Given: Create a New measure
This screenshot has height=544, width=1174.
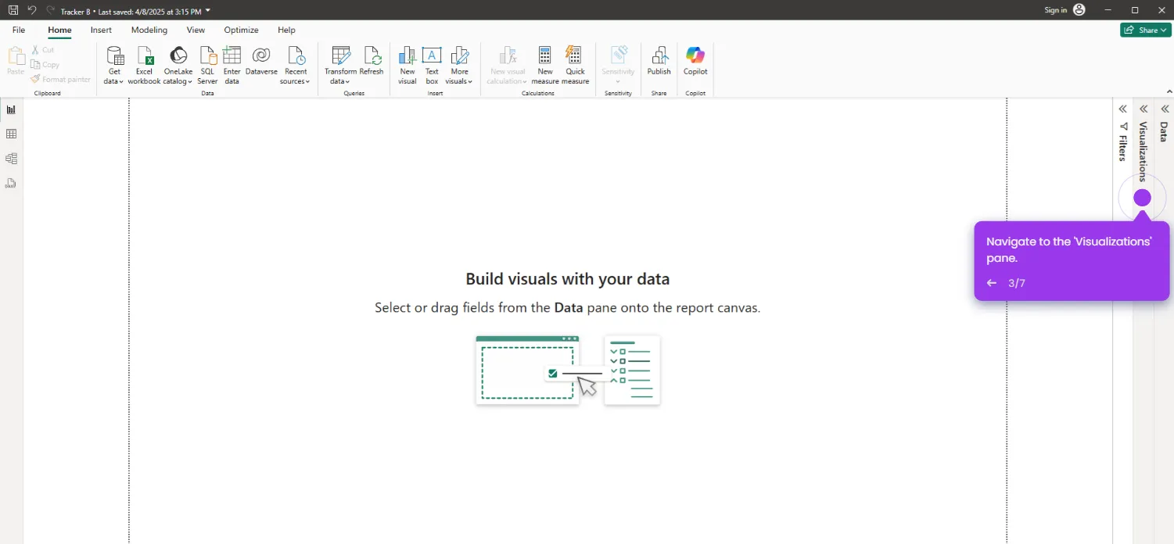Looking at the screenshot, I should pos(545,66).
